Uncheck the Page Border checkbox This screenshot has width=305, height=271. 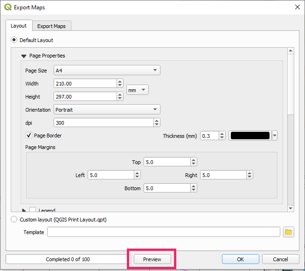pyautogui.click(x=29, y=135)
